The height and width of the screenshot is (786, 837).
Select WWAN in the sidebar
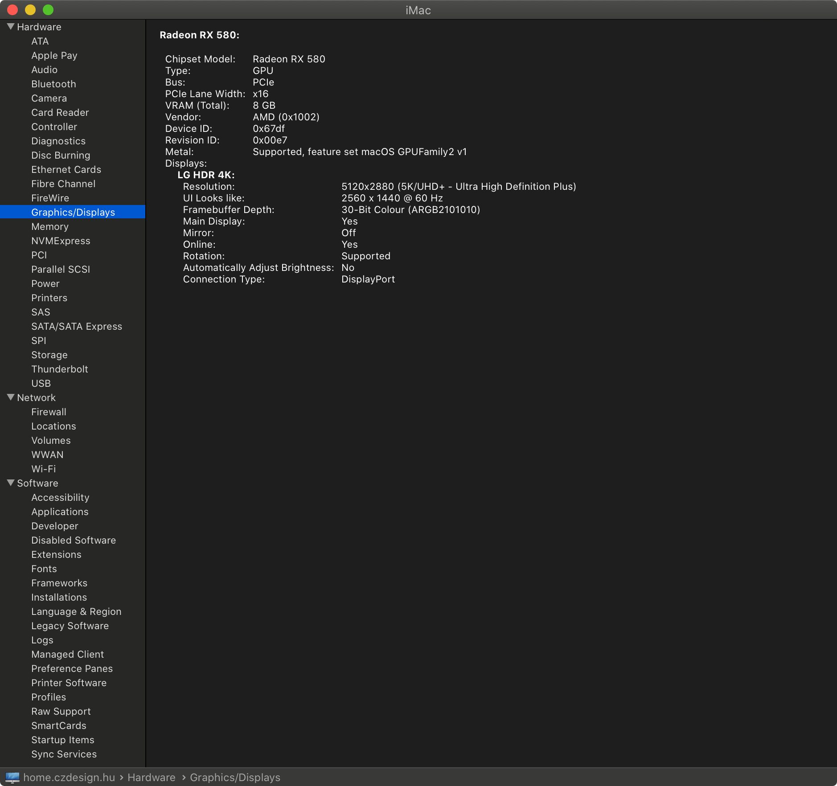[x=48, y=455]
